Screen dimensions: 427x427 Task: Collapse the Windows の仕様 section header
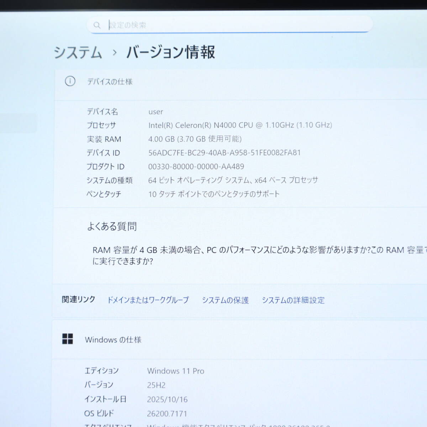pos(240,340)
